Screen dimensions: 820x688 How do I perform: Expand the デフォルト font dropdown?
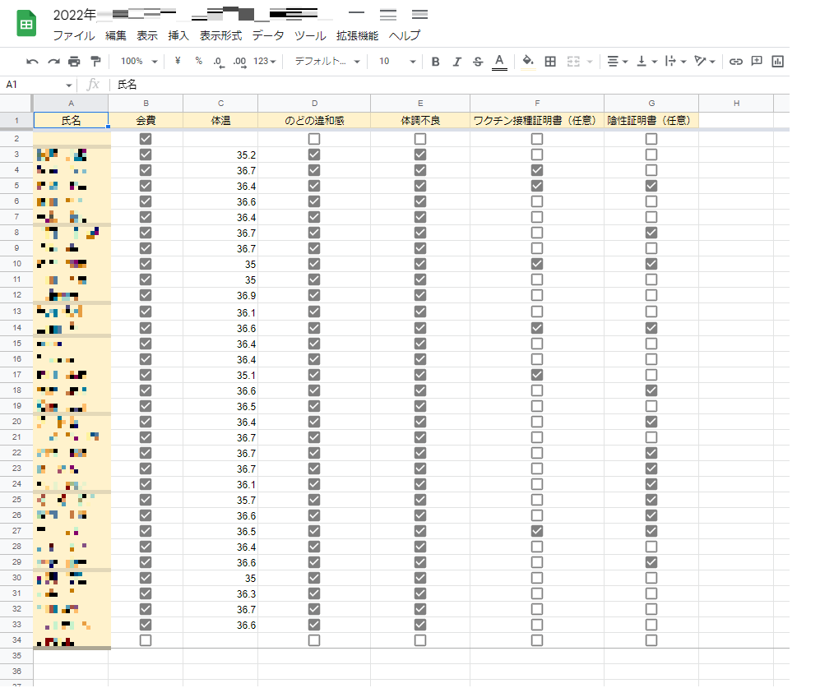[x=327, y=62]
